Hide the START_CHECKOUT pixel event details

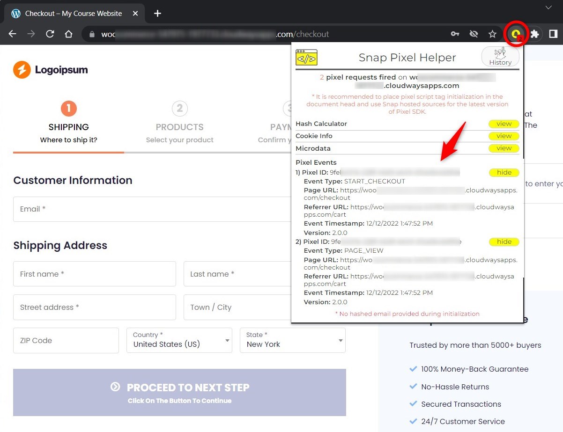click(x=504, y=173)
